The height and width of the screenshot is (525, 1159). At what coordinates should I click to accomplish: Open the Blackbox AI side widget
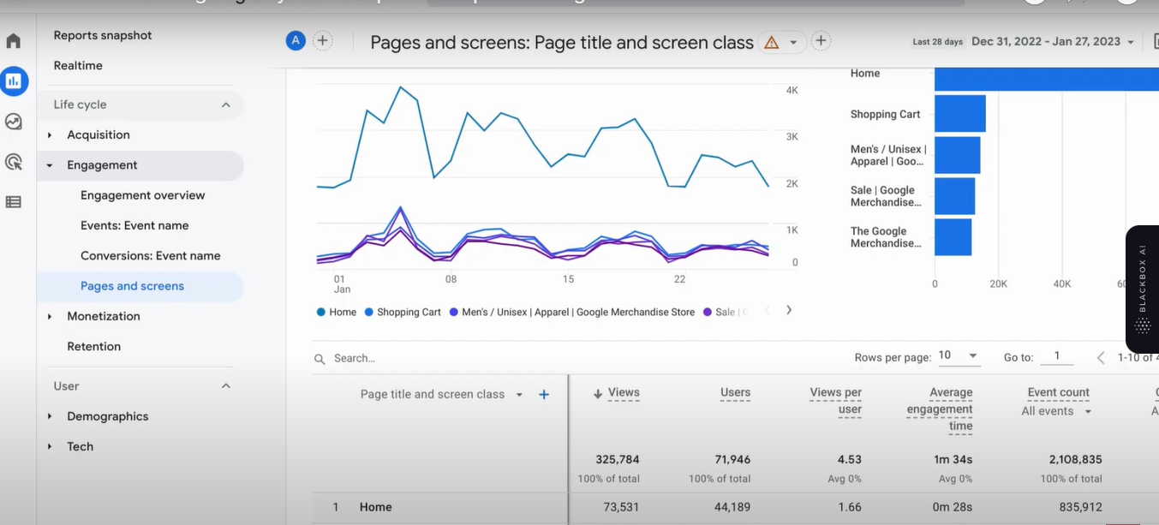point(1143,289)
